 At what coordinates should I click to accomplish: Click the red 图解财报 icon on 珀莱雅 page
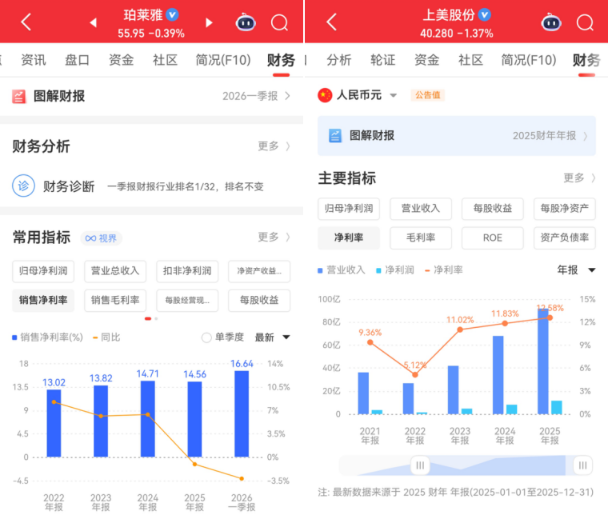(x=18, y=96)
